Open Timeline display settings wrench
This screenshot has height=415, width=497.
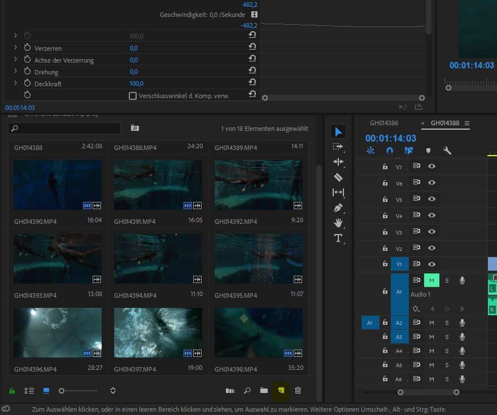447,151
